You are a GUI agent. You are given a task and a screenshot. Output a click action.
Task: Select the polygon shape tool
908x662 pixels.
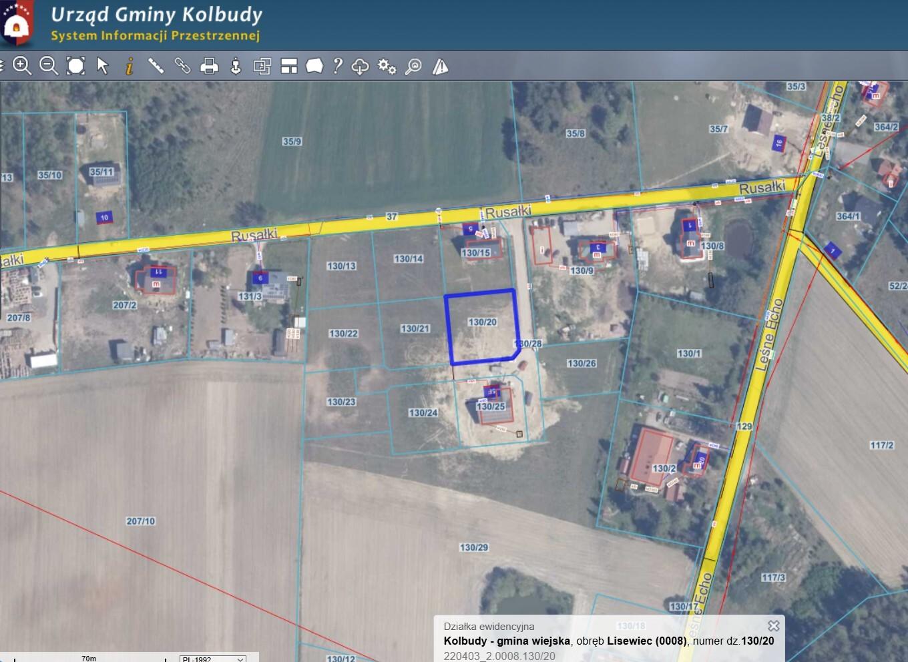tap(314, 65)
